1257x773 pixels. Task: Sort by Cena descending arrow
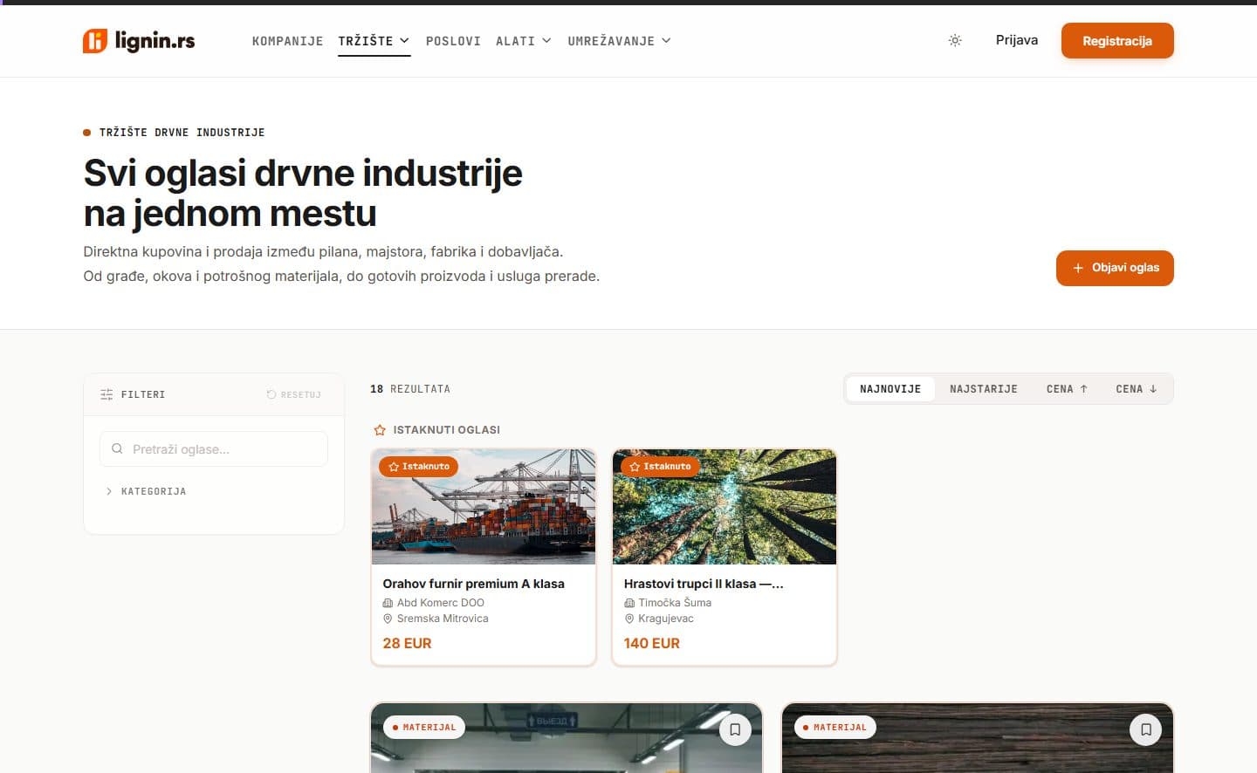pyautogui.click(x=1136, y=389)
